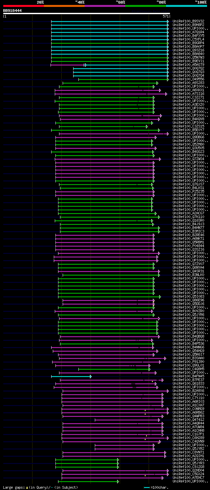
Task: Open hit UniRef100_A3EXZ0
Action: pyautogui.click(x=188, y=104)
